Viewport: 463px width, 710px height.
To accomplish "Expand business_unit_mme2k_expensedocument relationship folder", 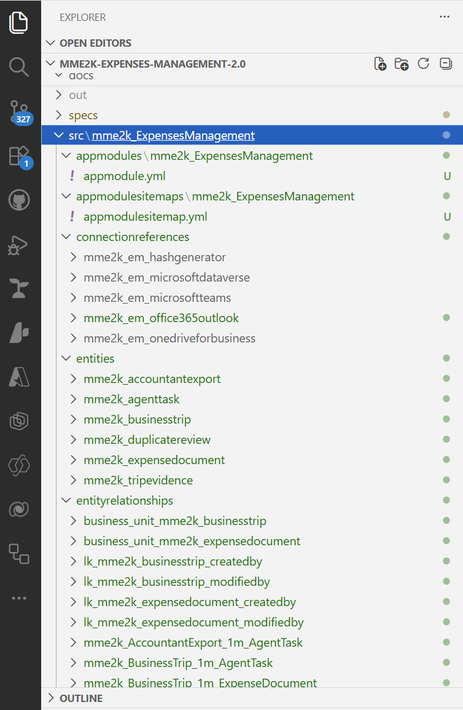I will pos(252,541).
